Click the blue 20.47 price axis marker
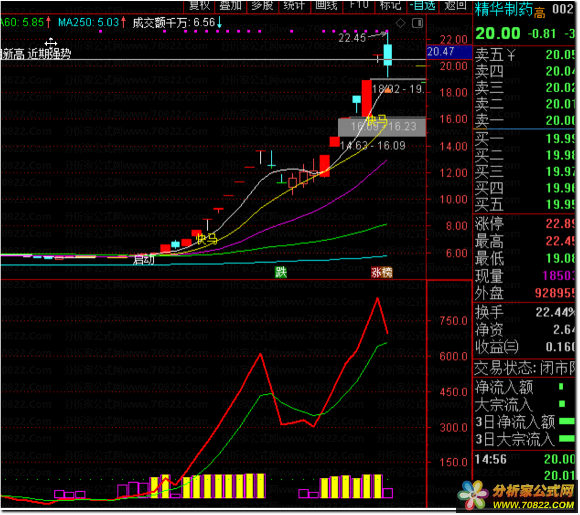 (449, 52)
